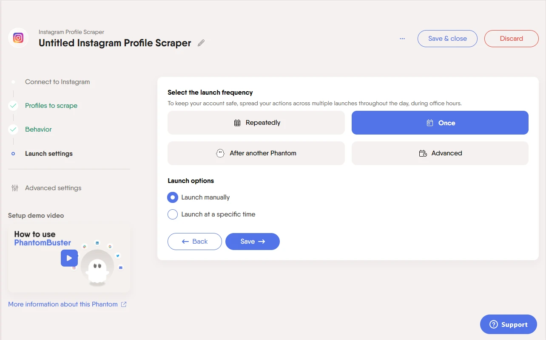Play the PhantomBuster demo video
The image size is (546, 340).
69,258
